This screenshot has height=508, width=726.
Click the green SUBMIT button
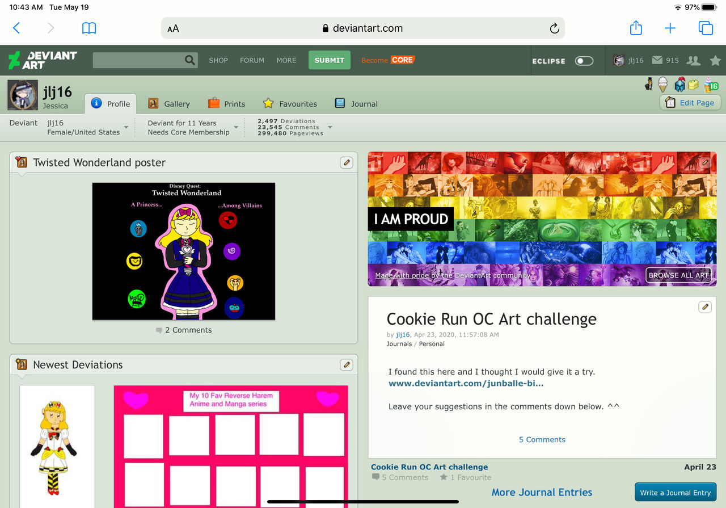point(330,60)
